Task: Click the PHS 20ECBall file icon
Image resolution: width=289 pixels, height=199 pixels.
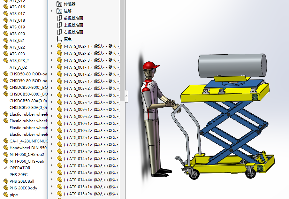Action: pyautogui.click(x=6, y=181)
